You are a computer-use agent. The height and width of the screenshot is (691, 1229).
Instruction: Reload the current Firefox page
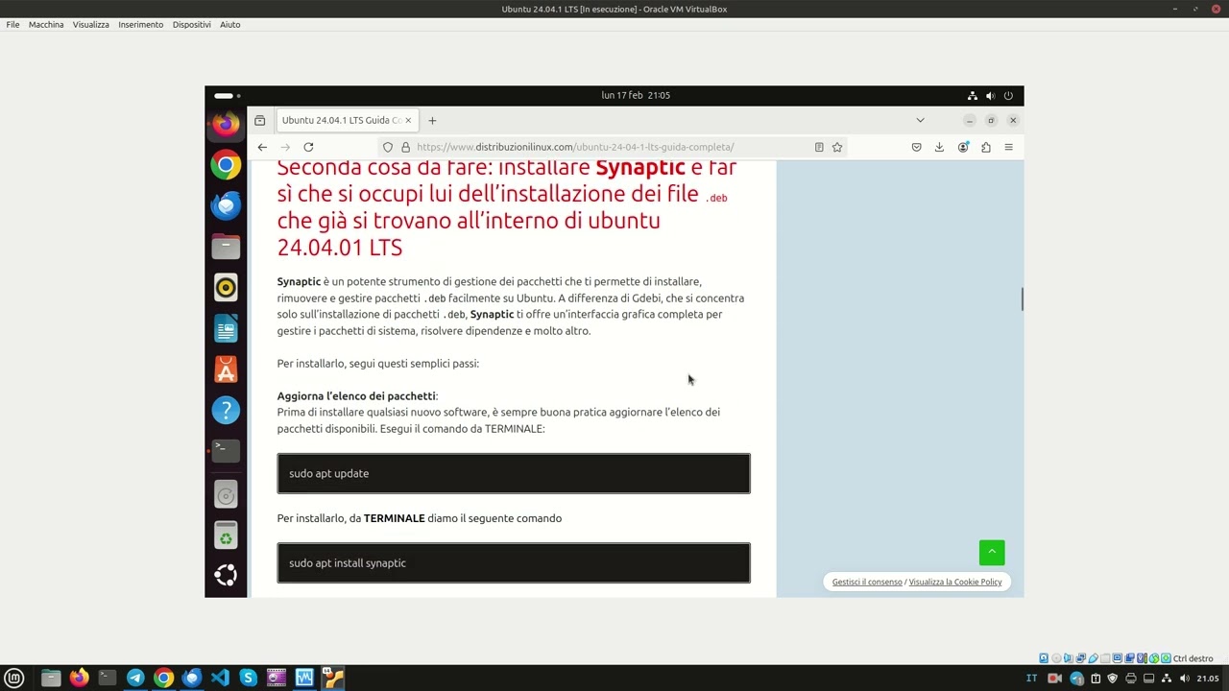pos(308,147)
